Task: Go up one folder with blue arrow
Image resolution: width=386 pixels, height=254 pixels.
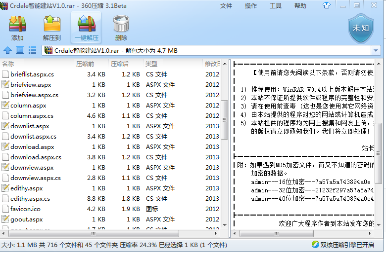Action: pyautogui.click(x=7, y=50)
